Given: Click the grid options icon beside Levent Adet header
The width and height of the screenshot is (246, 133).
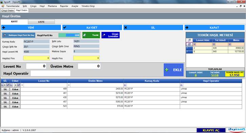Looking at the screenshot, I should [189, 40].
